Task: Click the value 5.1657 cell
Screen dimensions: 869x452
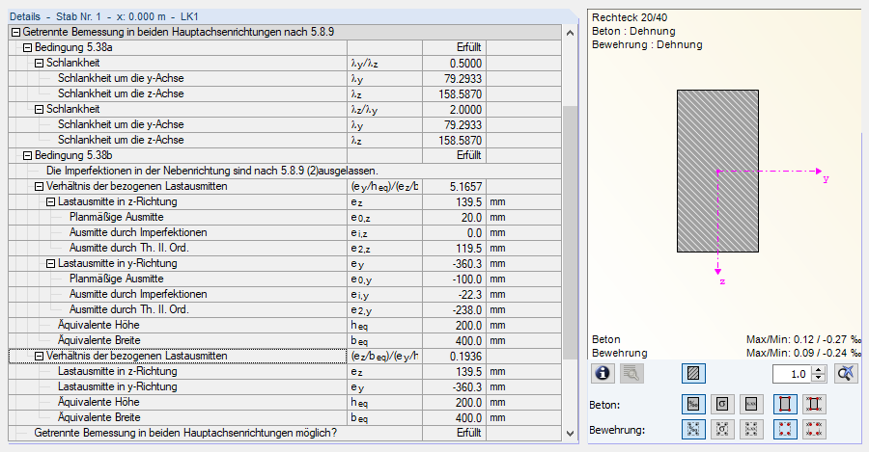Action: pyautogui.click(x=454, y=186)
